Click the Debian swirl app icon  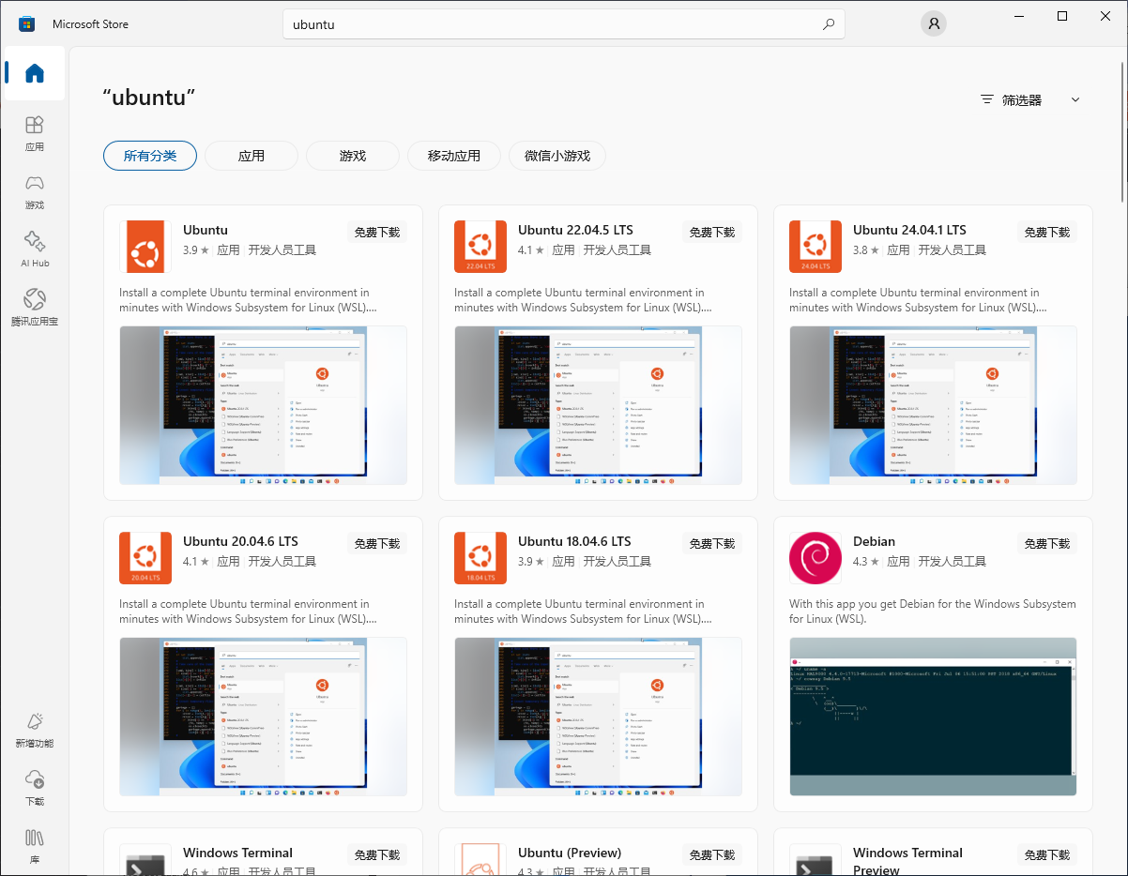[816, 558]
